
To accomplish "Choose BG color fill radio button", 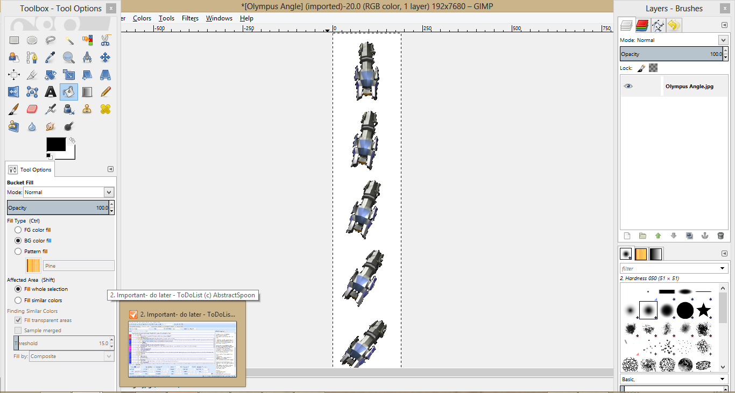I will pyautogui.click(x=18, y=241).
